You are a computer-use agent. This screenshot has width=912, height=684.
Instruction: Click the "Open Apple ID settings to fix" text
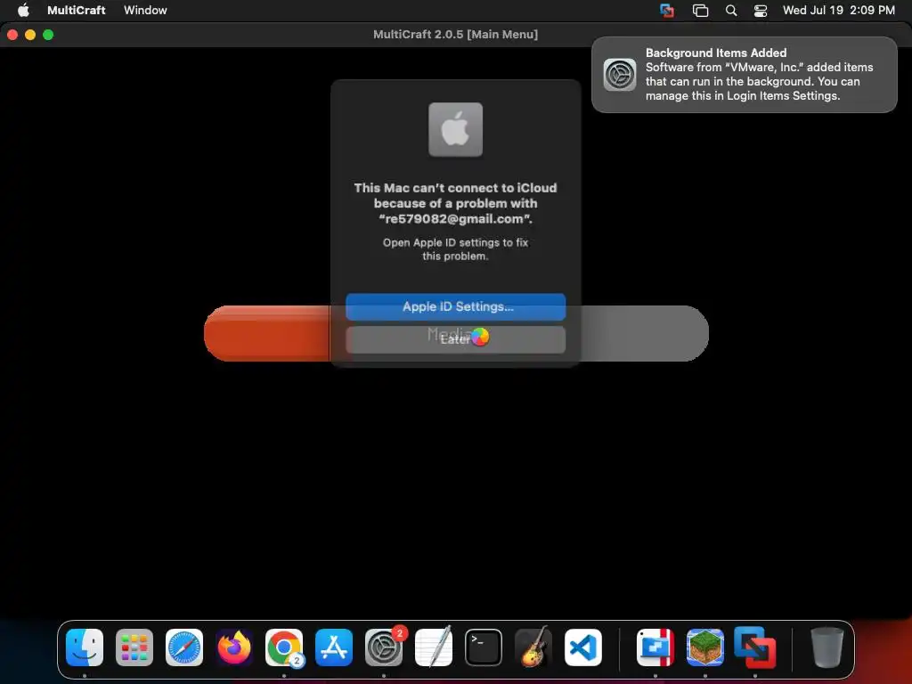455,249
